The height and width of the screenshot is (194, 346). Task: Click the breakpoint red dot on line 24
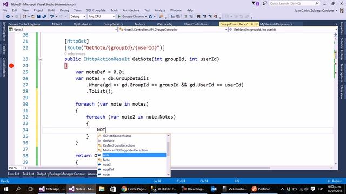11,66
